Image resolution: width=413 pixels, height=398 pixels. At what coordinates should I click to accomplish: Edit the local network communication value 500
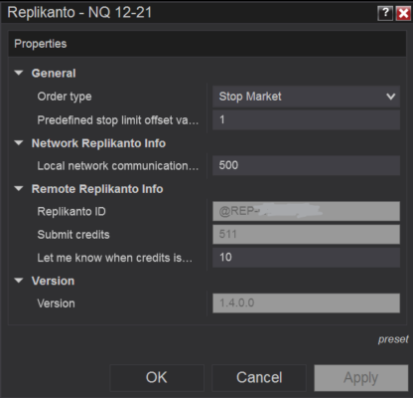click(306, 165)
